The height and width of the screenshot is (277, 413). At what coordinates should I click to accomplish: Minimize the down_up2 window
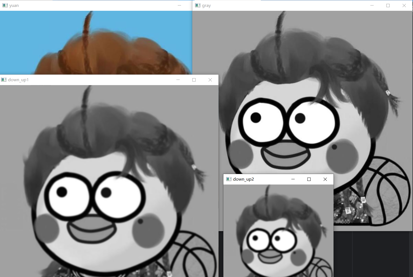[293, 179]
